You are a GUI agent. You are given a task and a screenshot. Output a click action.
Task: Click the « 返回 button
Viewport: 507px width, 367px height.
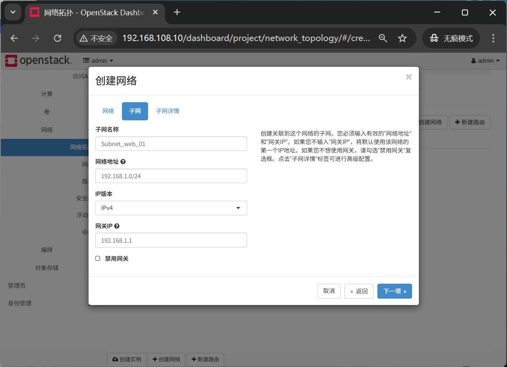coord(359,291)
